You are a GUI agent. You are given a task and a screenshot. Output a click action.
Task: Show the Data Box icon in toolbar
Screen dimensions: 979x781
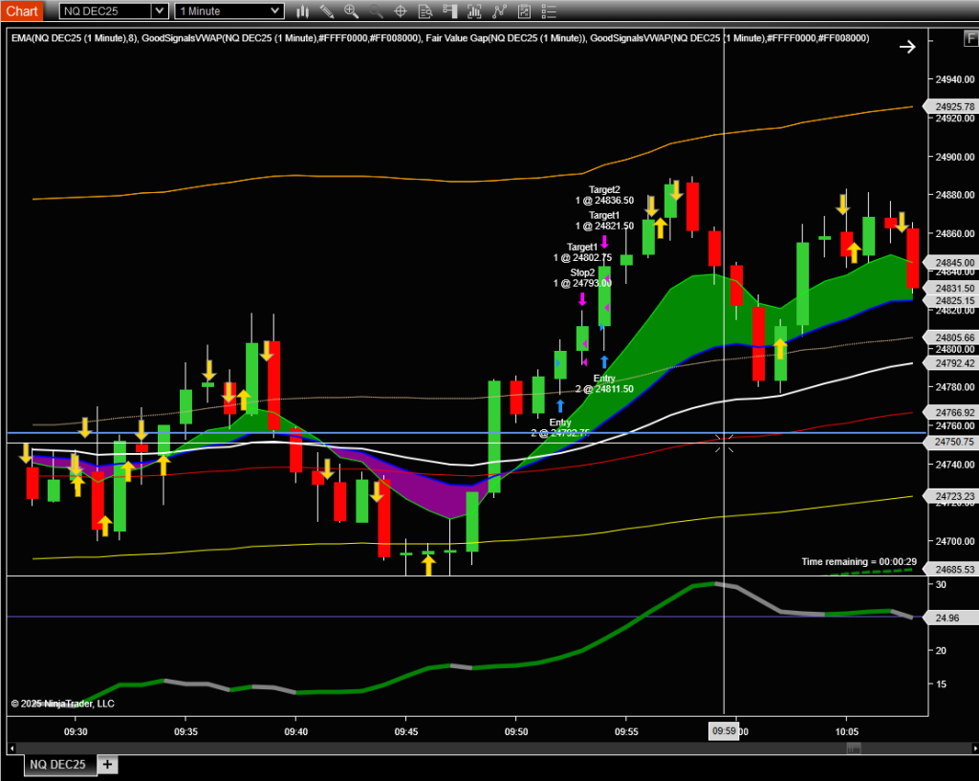pos(425,11)
